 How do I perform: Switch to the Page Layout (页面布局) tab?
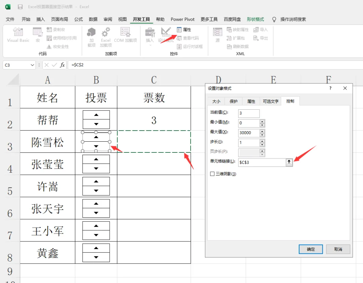click(x=59, y=19)
